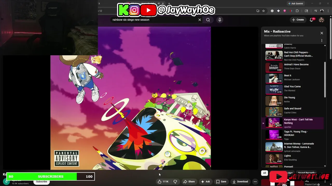Play Tyga Ft. Young Thug HOOKAH

tap(293, 135)
